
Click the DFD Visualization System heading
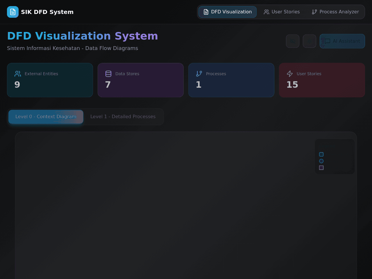(83, 36)
